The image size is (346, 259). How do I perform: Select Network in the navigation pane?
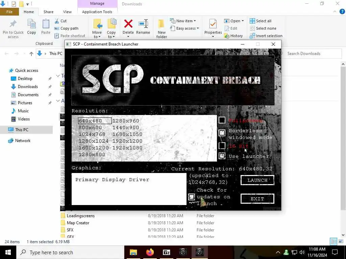[23, 141]
